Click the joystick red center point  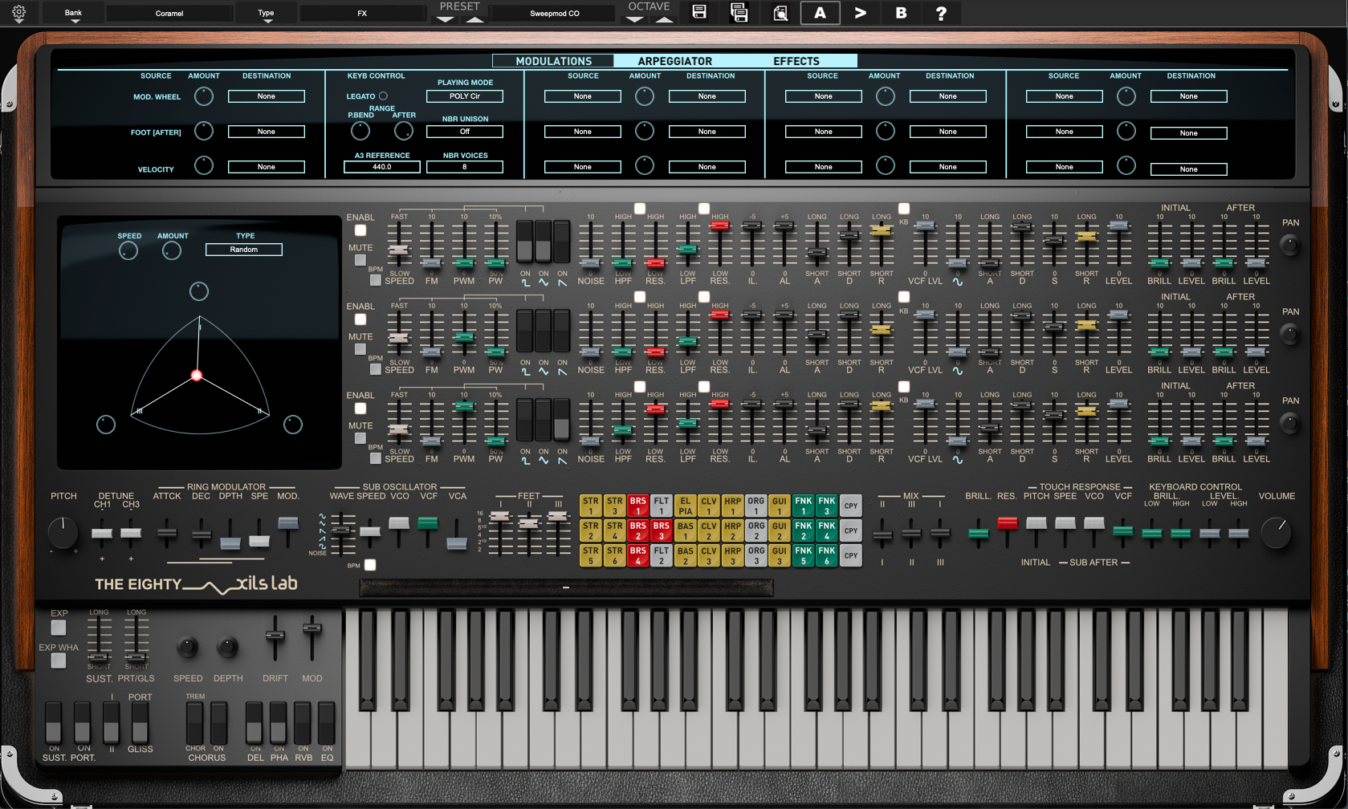[196, 376]
